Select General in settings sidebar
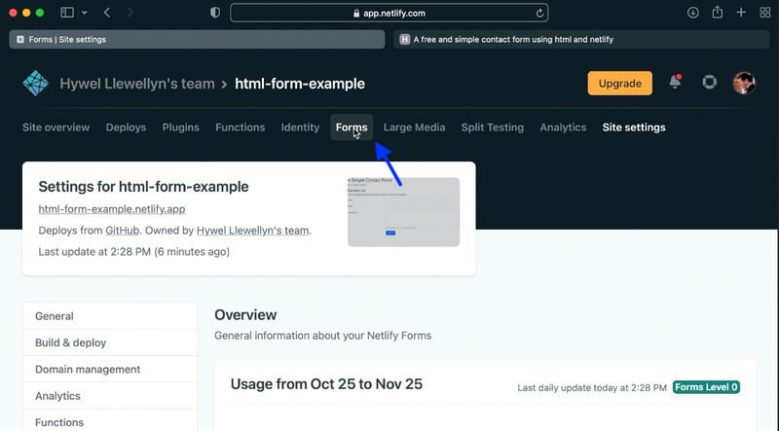Image resolution: width=779 pixels, height=431 pixels. [x=110, y=316]
